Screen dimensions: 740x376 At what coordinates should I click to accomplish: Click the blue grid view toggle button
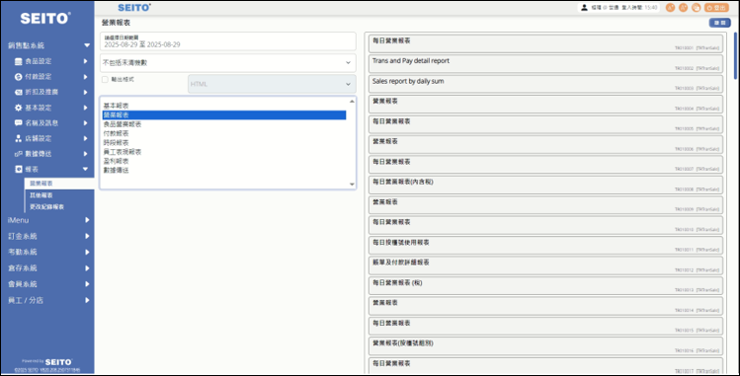[x=719, y=23]
